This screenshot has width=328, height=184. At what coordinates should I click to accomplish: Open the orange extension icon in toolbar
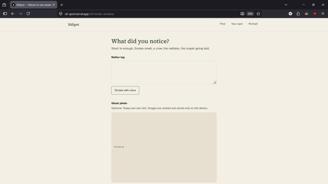click(x=306, y=13)
